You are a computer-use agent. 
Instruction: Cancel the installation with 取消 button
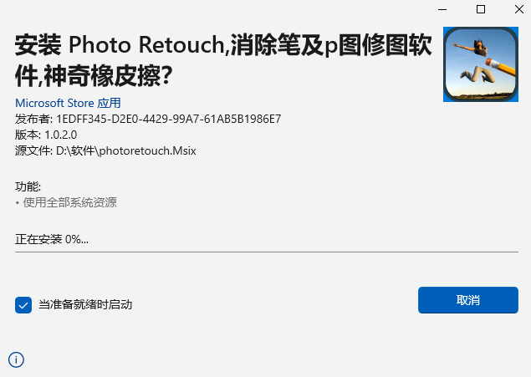click(468, 300)
